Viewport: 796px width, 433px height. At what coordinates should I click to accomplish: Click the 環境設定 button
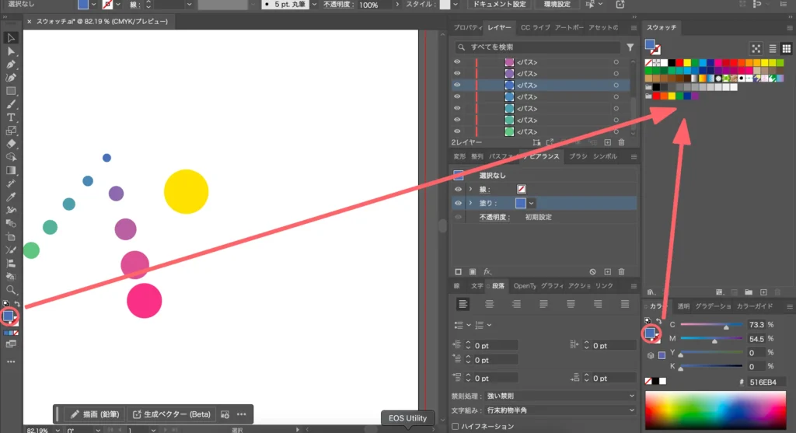click(x=557, y=5)
